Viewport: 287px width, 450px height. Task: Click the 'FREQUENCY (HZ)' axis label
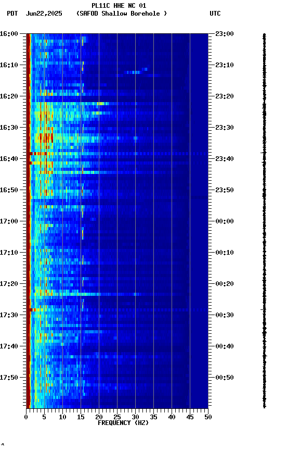click(123, 423)
